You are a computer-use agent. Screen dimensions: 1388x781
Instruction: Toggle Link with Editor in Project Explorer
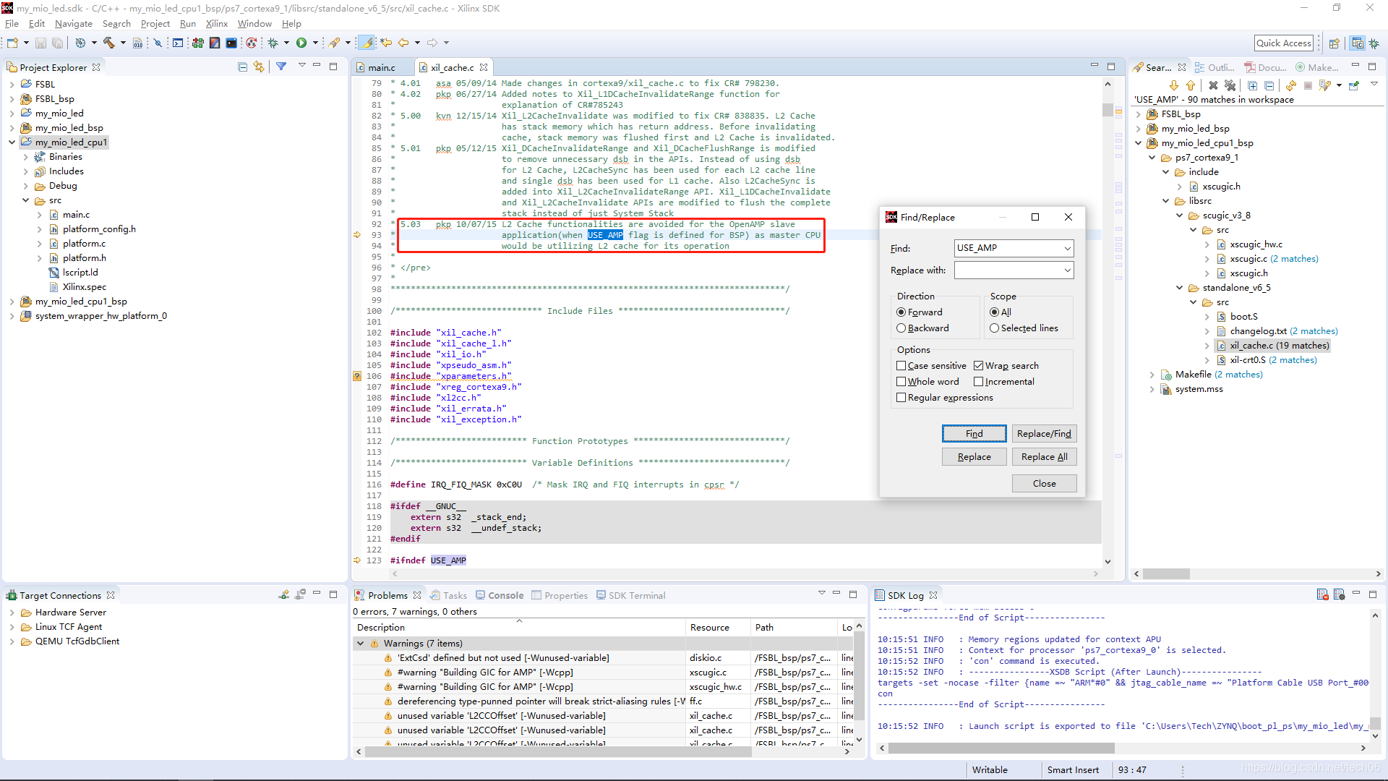[x=259, y=67]
